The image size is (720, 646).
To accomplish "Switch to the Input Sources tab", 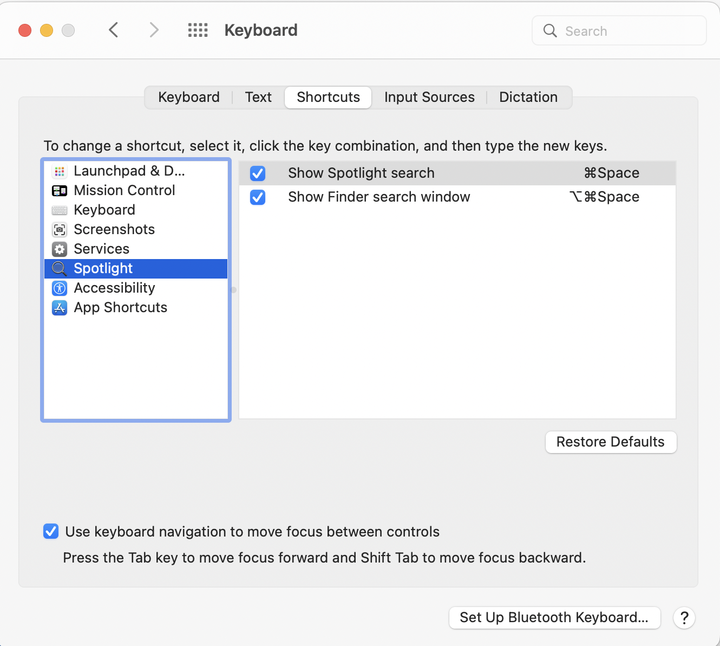I will pos(429,97).
